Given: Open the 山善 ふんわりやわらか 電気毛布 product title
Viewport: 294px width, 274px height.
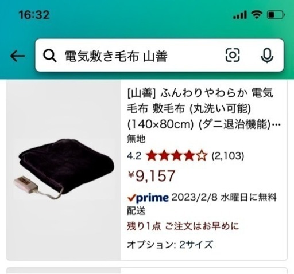Looking at the screenshot, I should 204,108.
